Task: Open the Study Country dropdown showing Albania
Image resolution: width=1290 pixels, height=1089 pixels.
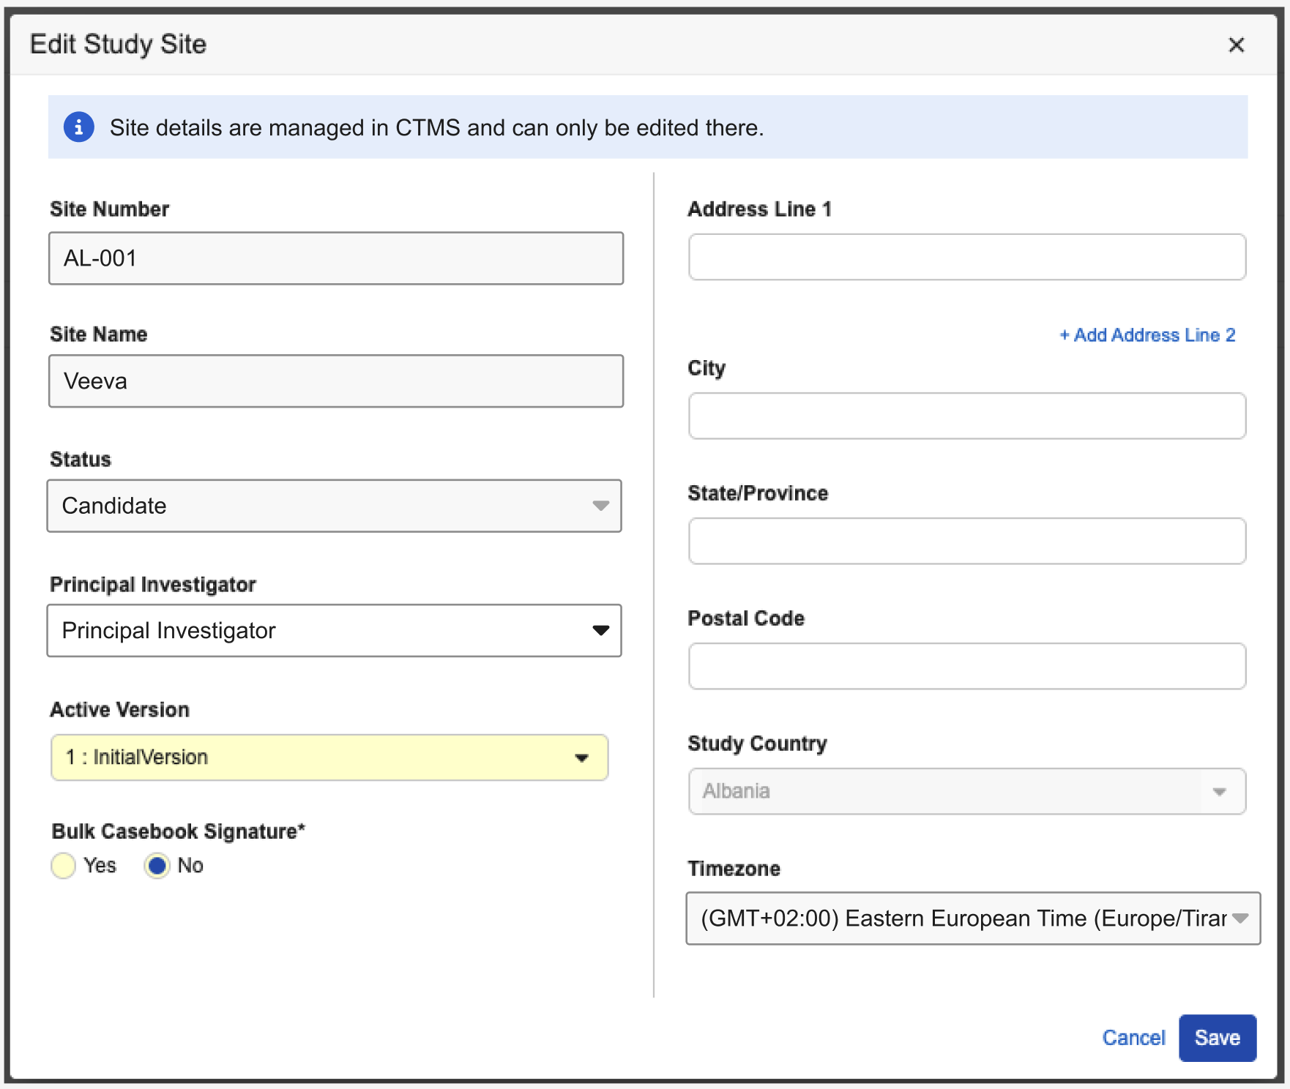Action: click(967, 791)
